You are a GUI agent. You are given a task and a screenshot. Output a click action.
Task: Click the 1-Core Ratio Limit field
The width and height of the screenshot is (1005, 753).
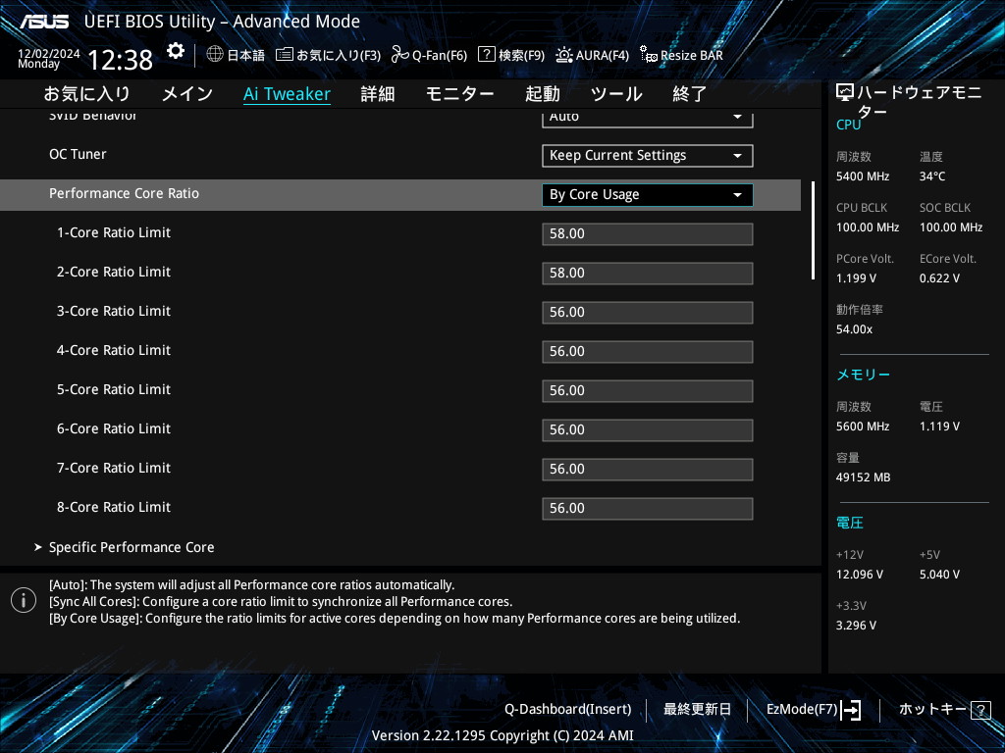(648, 233)
